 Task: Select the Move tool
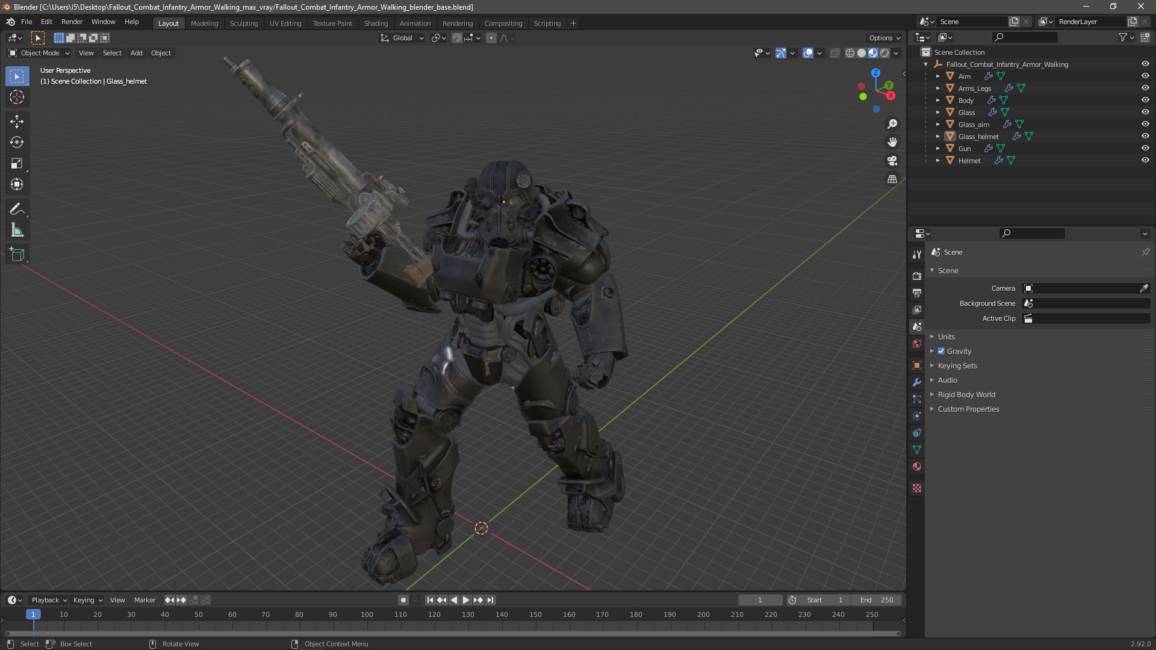(x=17, y=122)
